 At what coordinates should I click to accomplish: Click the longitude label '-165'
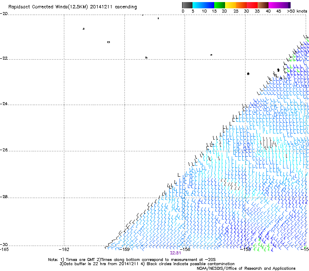pyautogui.click(x=4, y=249)
